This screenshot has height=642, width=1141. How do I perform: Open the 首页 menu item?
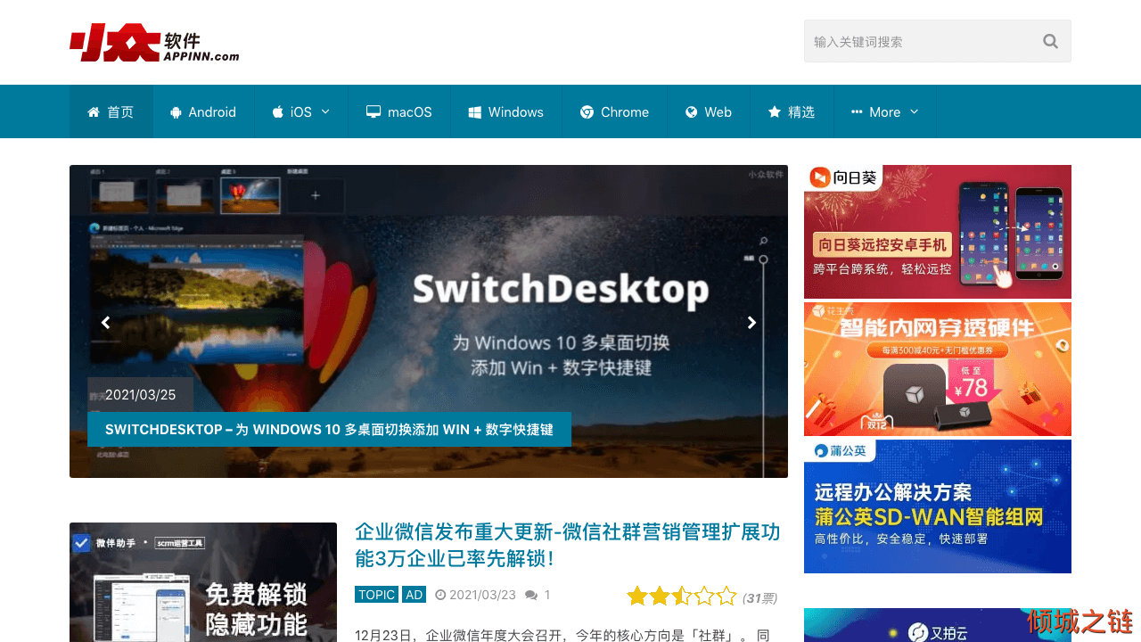click(x=111, y=111)
